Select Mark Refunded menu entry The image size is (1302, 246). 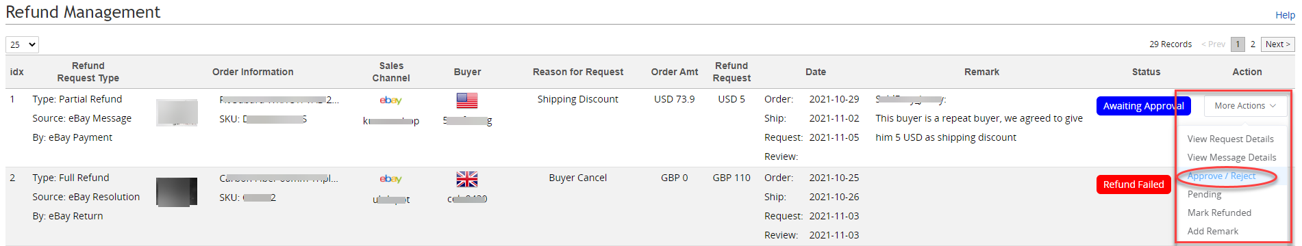pyautogui.click(x=1219, y=213)
